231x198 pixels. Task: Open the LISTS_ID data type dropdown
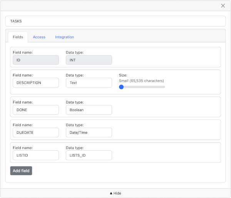89,155
